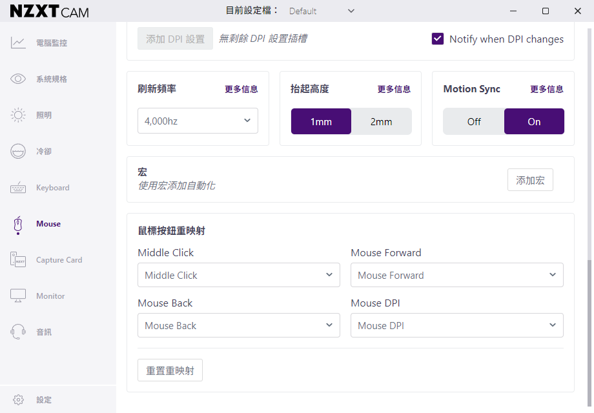This screenshot has height=413, width=594.
Task: Click the eye icon for system specs
Action: [18, 79]
